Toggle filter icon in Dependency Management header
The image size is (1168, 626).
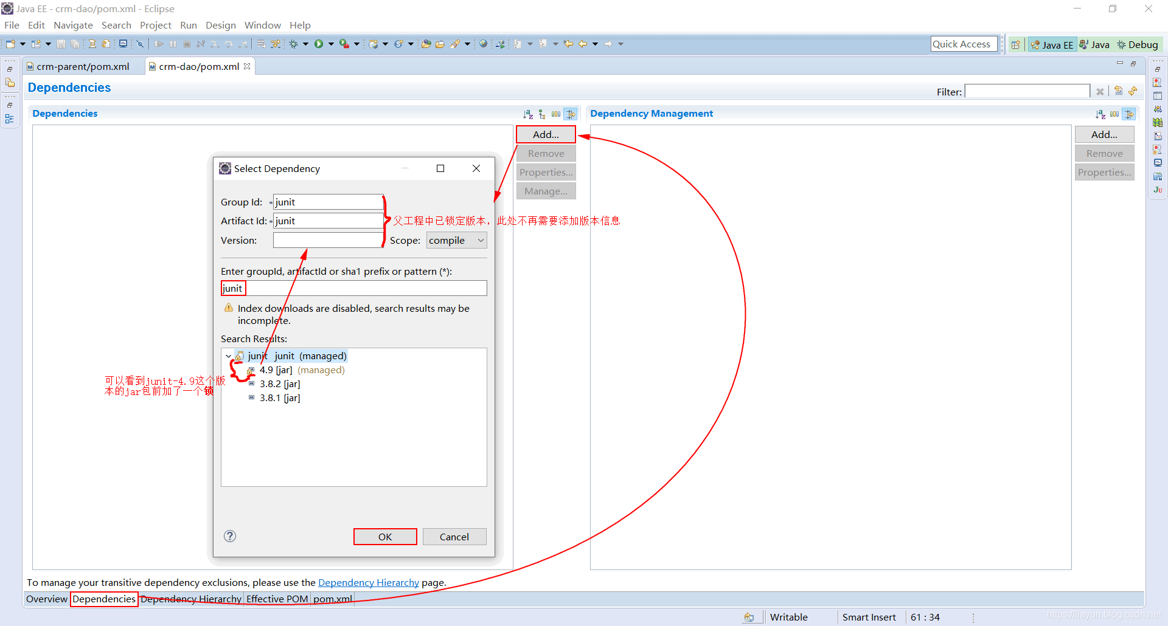(1128, 114)
